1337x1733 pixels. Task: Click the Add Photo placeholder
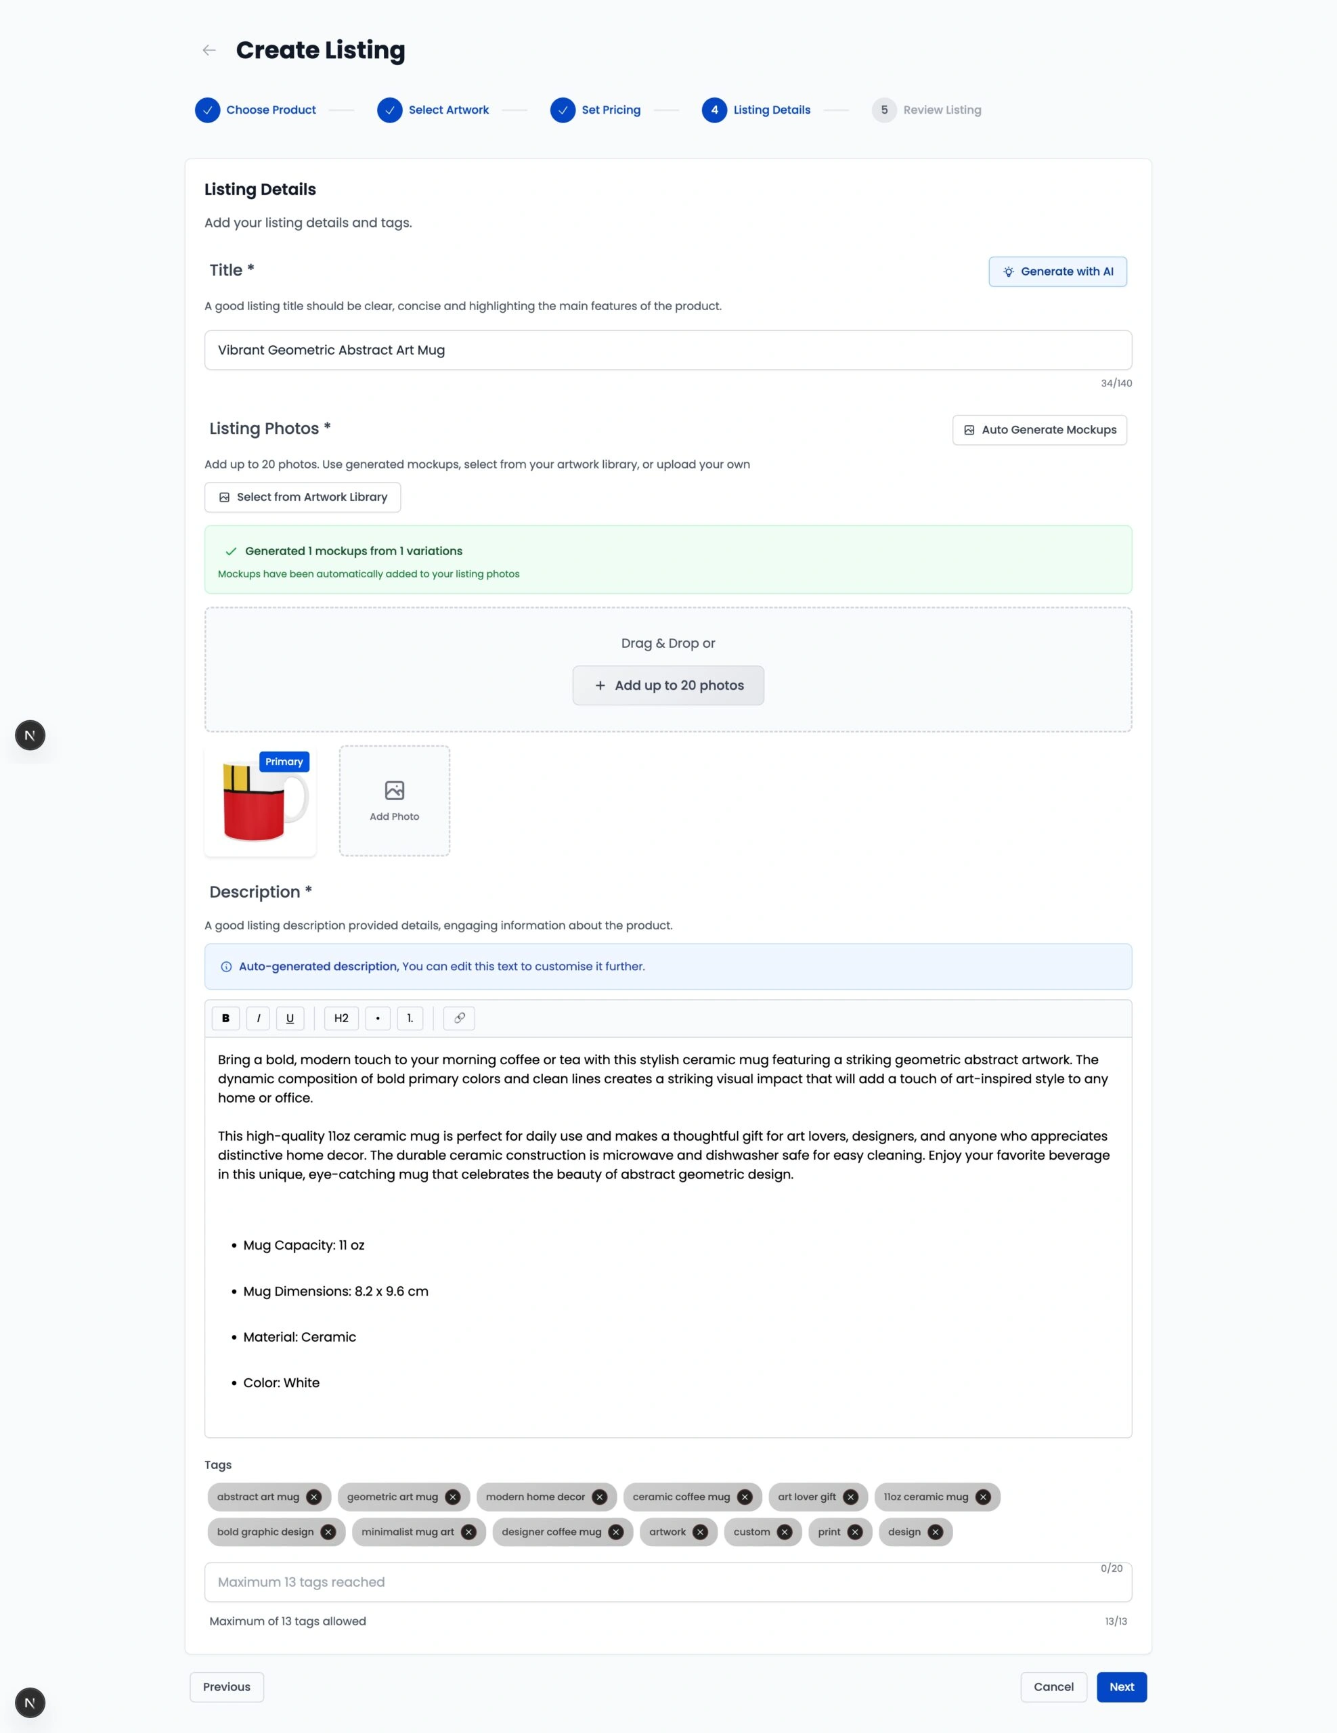point(395,800)
